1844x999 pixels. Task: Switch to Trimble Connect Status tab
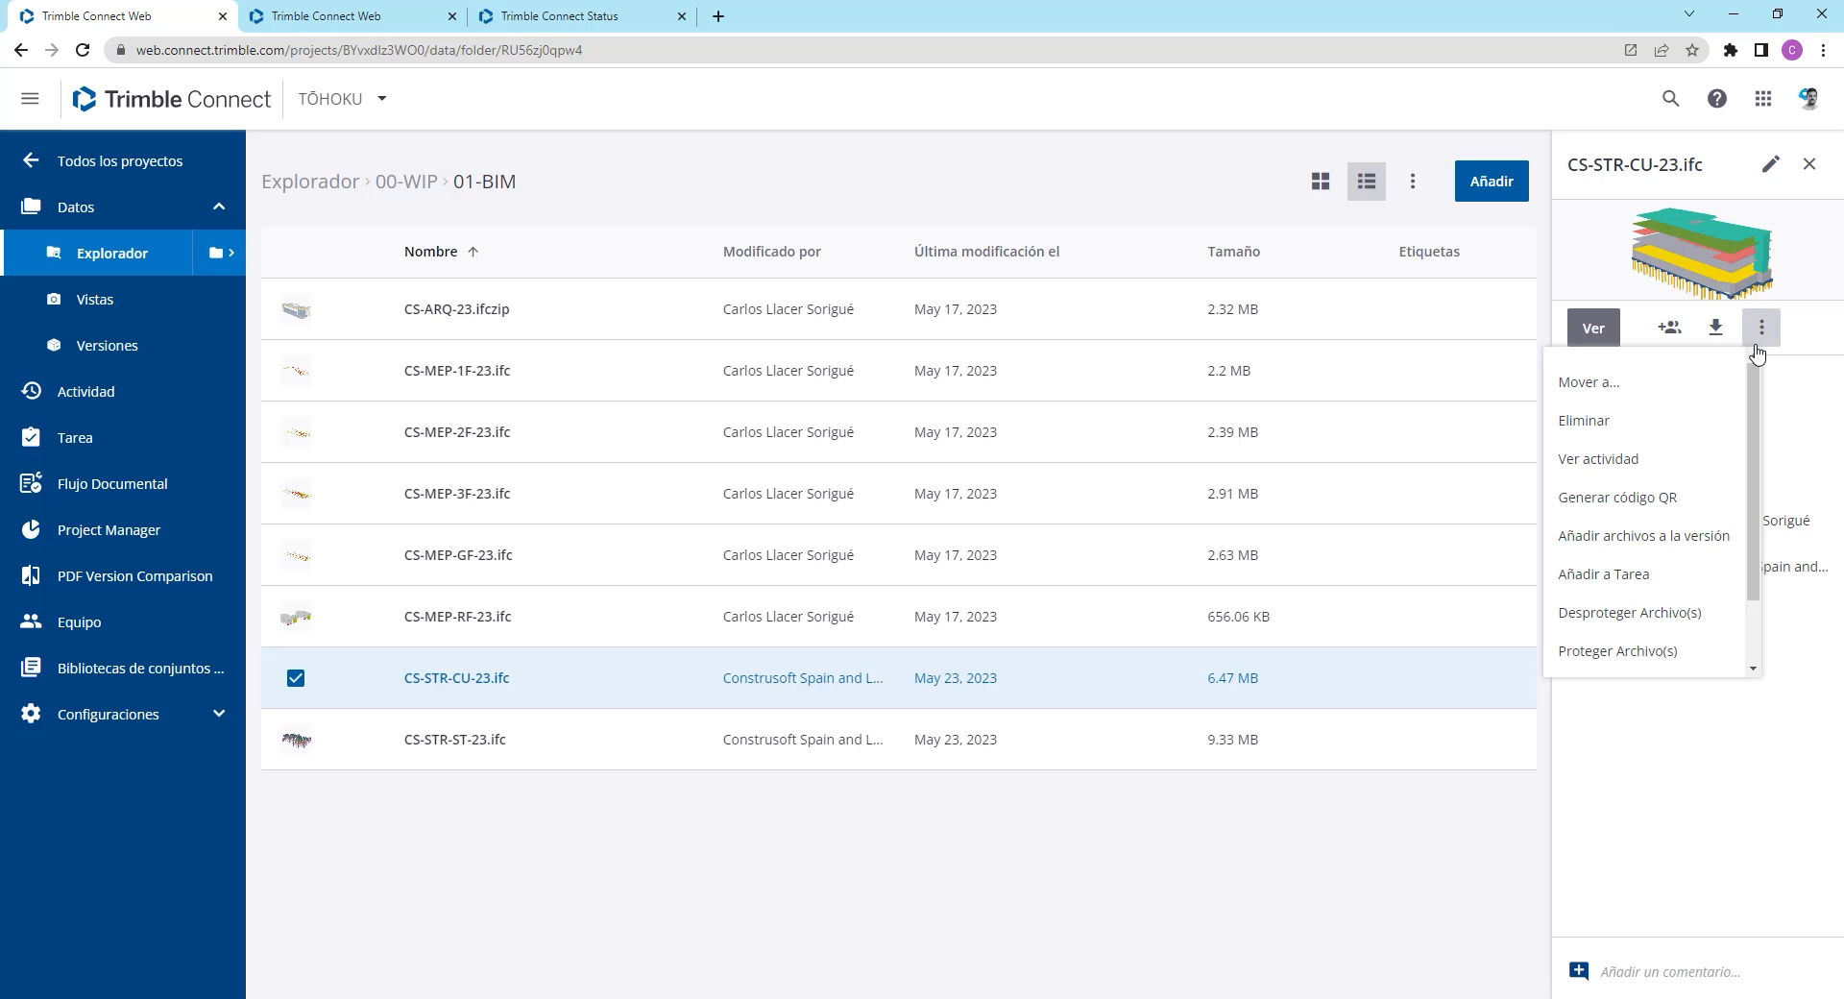tap(582, 16)
